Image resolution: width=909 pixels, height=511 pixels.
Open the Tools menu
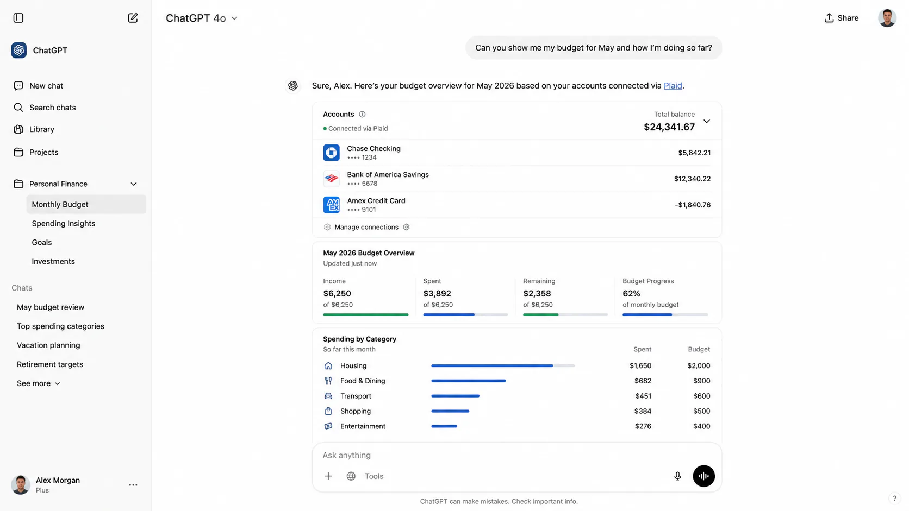(374, 476)
